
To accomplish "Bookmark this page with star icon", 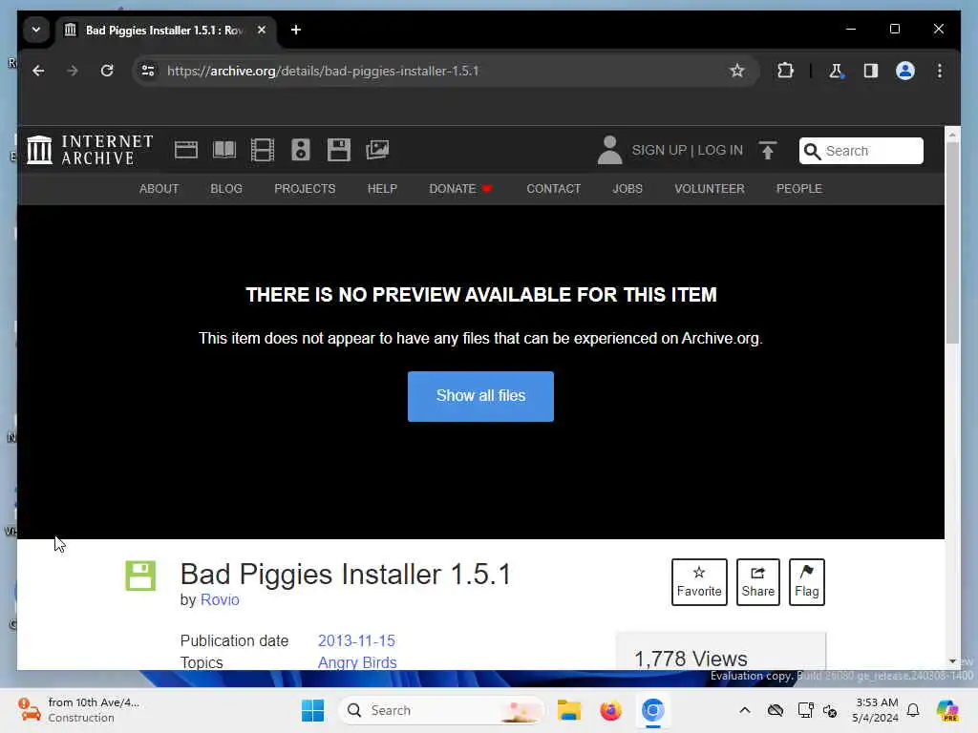I will [737, 71].
